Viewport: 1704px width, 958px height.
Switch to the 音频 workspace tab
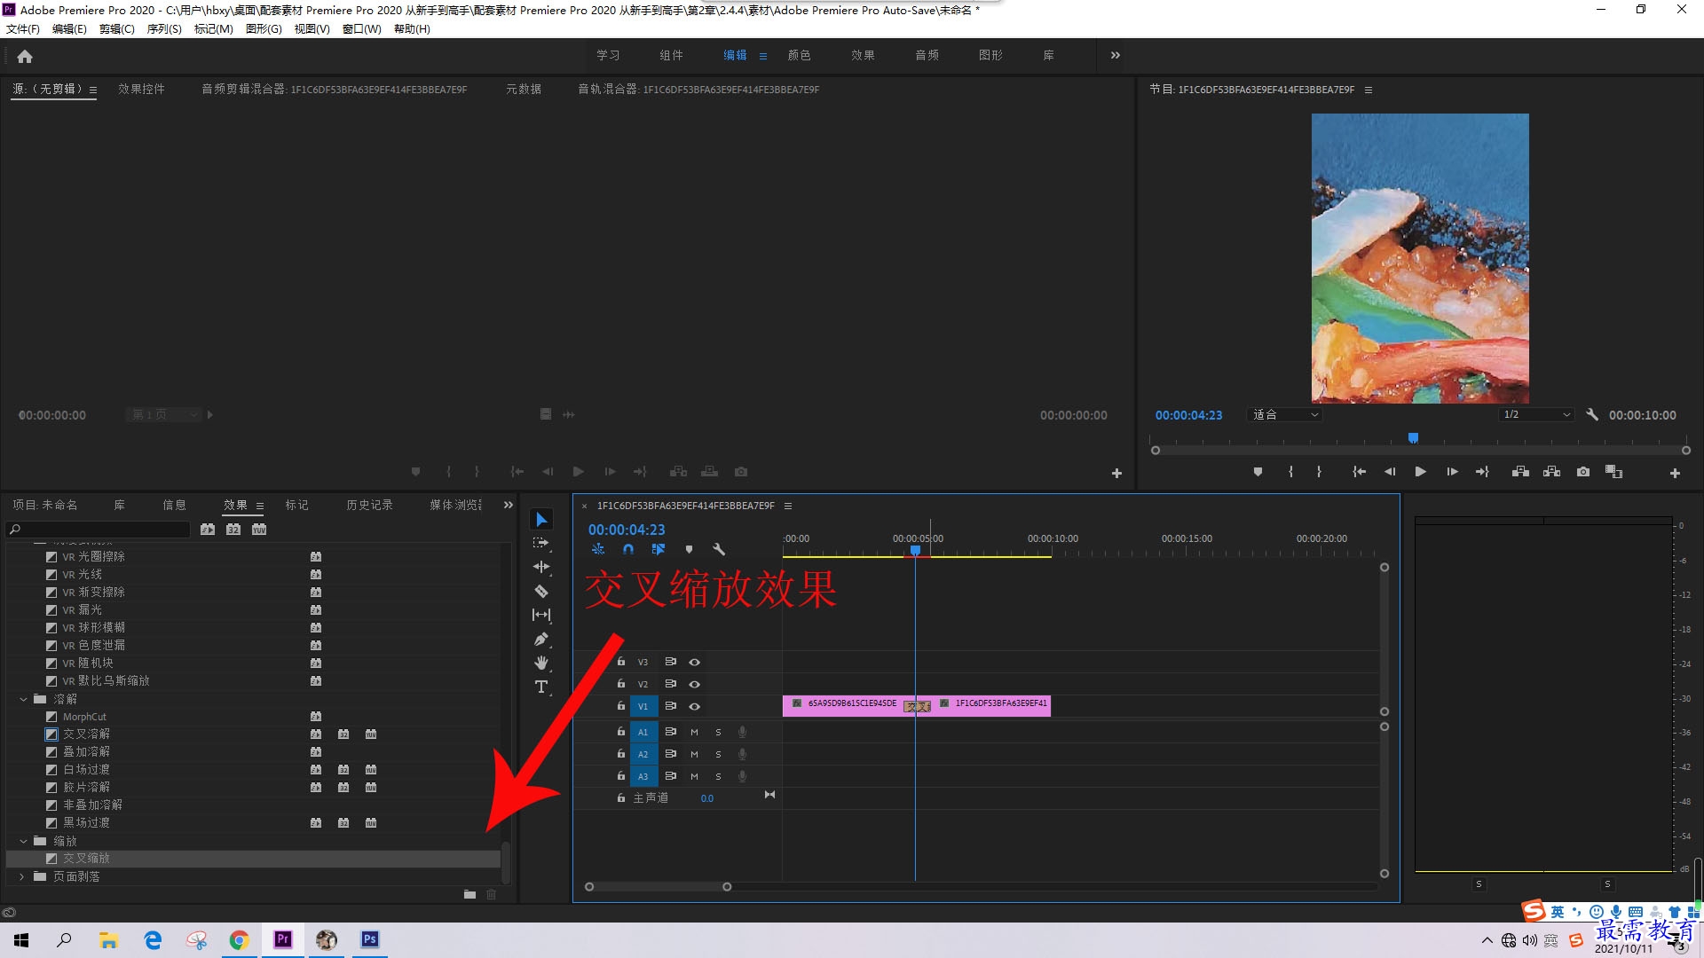[x=927, y=55]
